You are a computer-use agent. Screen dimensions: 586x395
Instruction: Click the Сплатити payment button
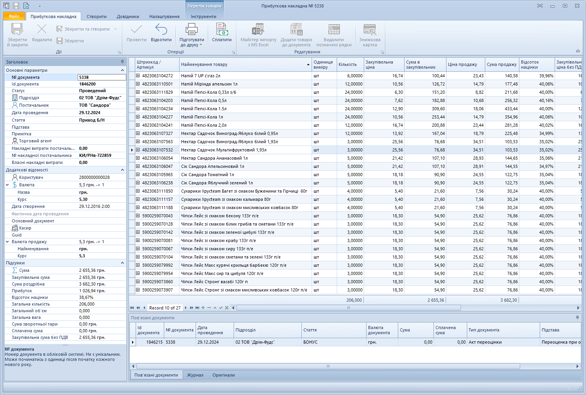tap(222, 33)
